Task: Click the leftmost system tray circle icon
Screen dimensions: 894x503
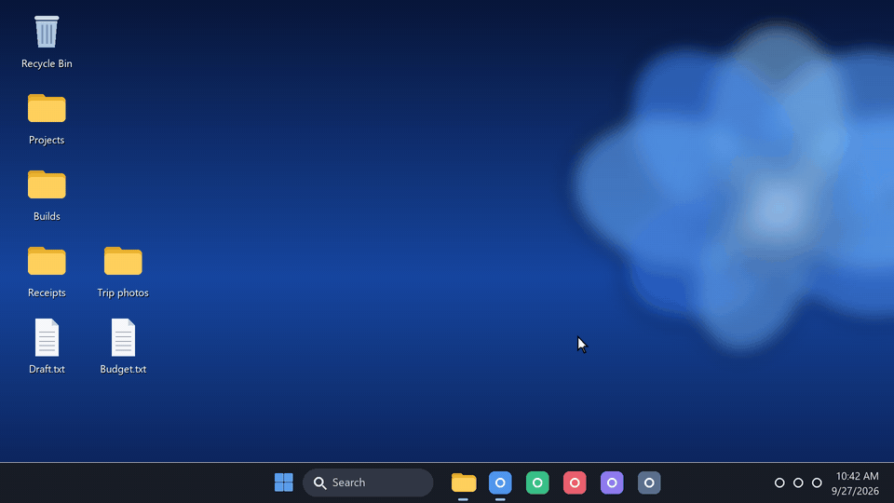Action: pos(779,483)
